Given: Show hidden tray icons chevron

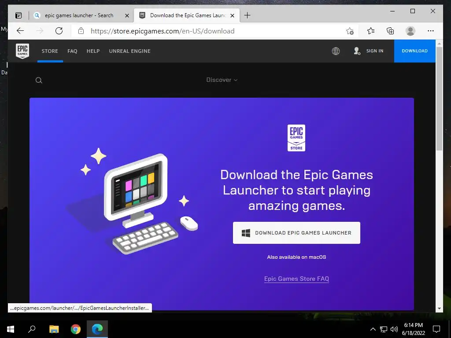Looking at the screenshot, I should coord(373,329).
